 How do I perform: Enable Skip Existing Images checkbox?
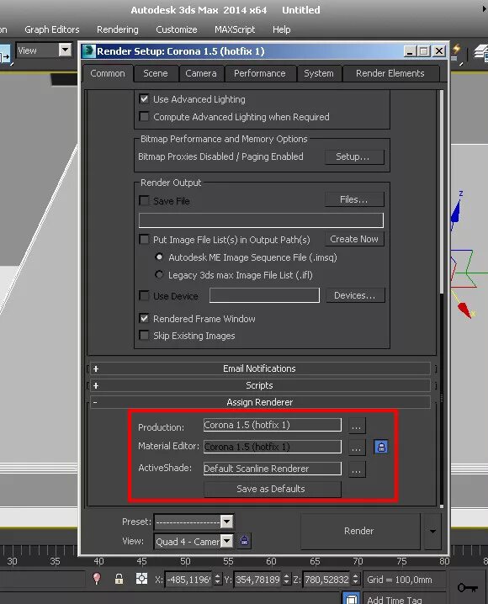pyautogui.click(x=144, y=335)
